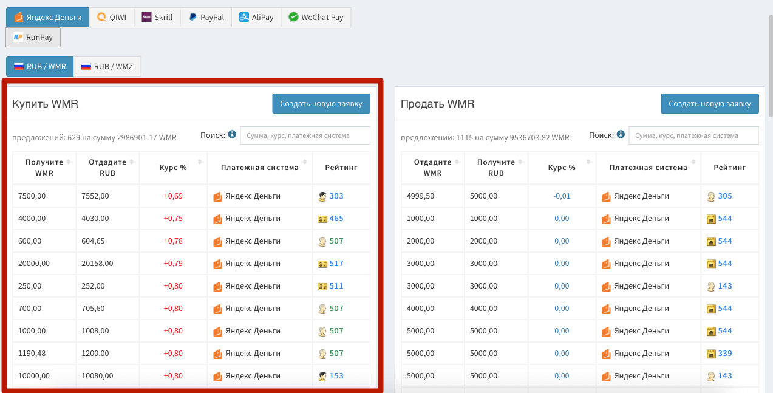The height and width of the screenshot is (393, 773).
Task: Click the info icon beside Поиск in Купить WMR
Action: 232,134
